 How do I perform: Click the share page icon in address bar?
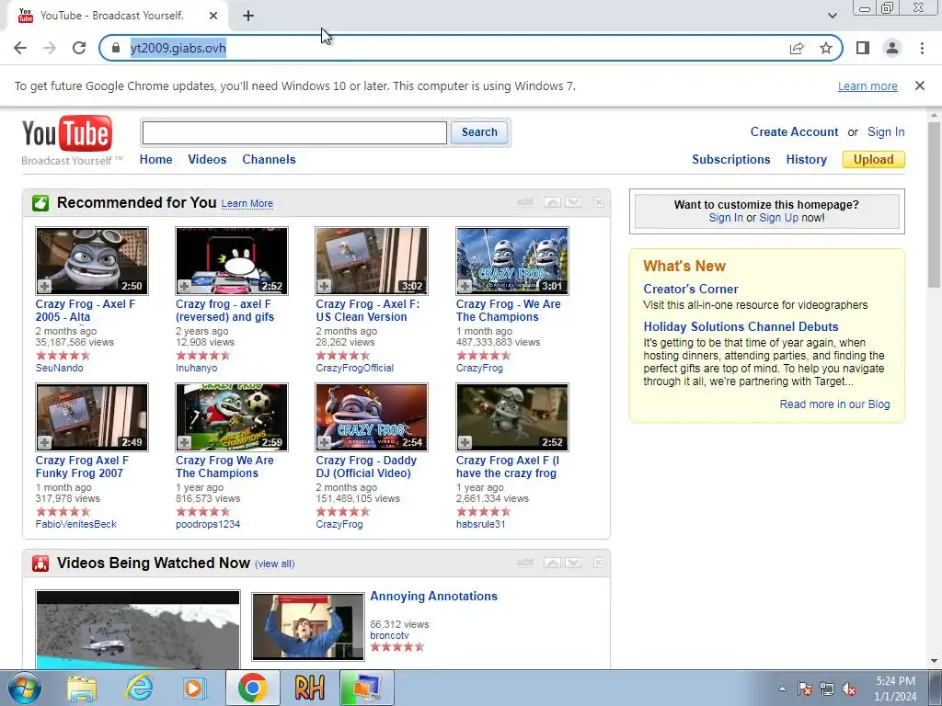coord(797,48)
